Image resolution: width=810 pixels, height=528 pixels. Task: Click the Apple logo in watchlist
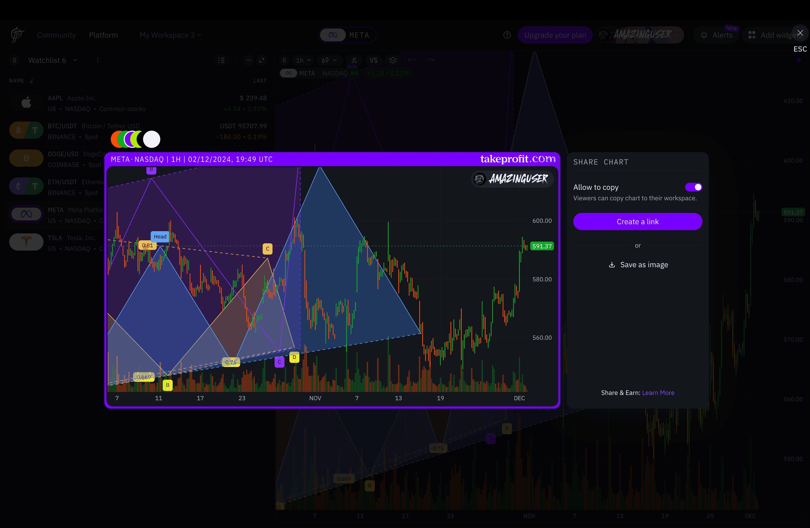click(26, 102)
